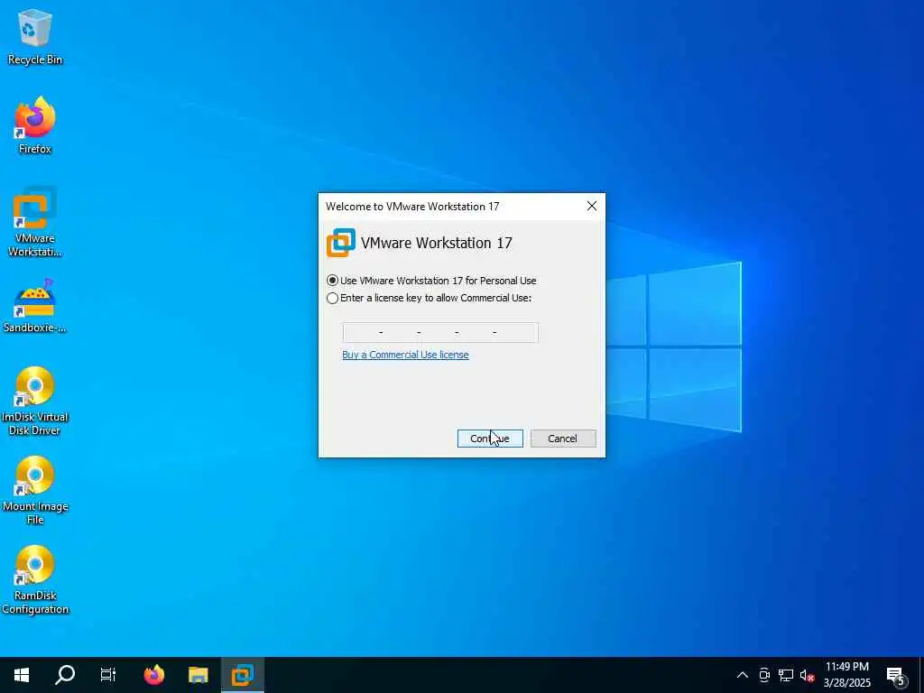Open the clock showing 11:49 PM
Screen dimensions: 924x693
coord(846,675)
